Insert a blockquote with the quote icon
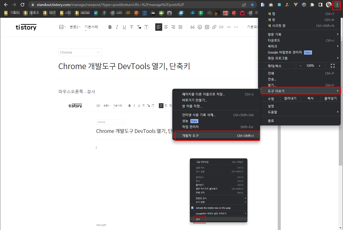343x230 pixels. 192,27
